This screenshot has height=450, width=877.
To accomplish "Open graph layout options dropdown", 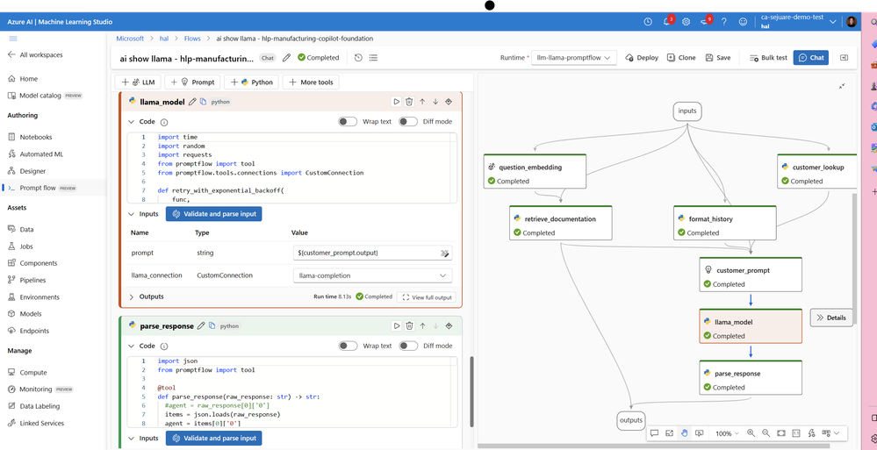I will click(x=830, y=433).
